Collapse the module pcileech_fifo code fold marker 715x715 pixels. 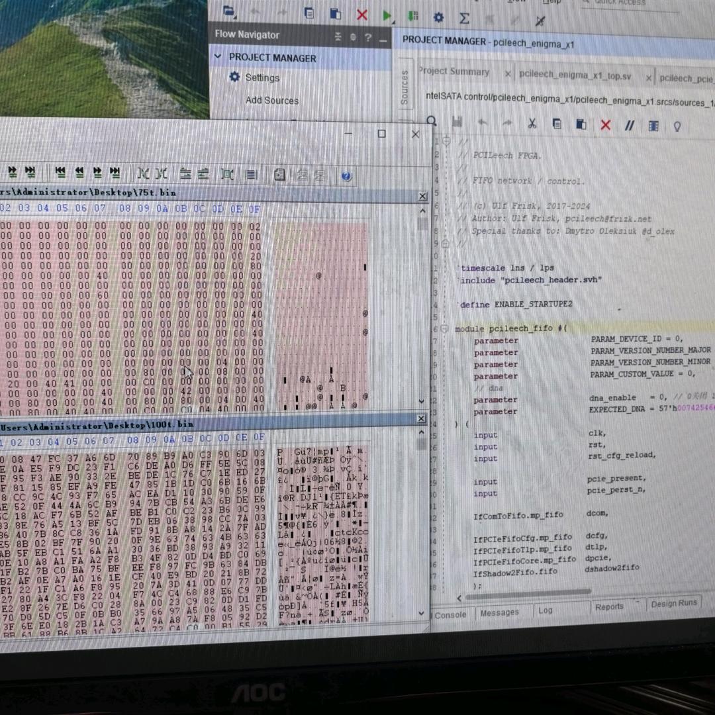[x=446, y=329]
